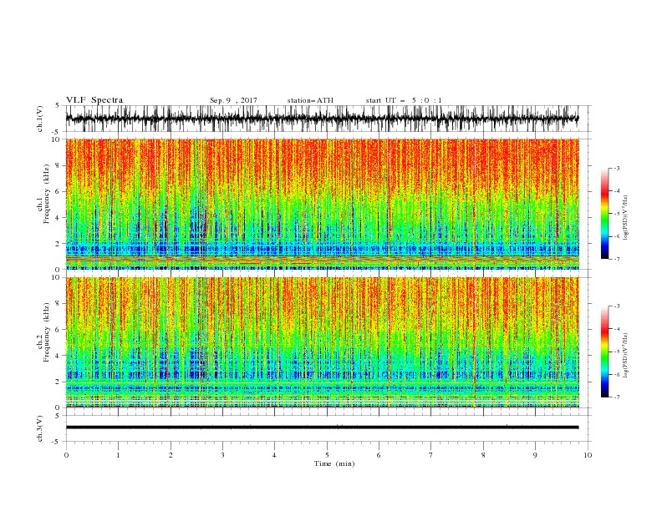Click the ch.2 colorbar "log(PSD)(V²/Hz)" label

coord(626,356)
